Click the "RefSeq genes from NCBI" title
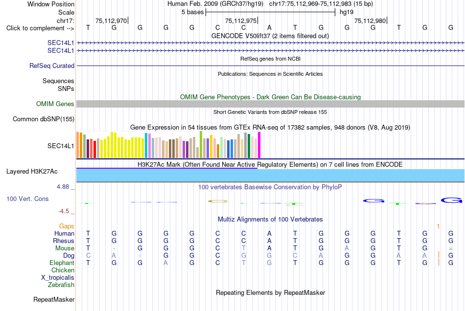The width and height of the screenshot is (465, 311). [x=270, y=59]
